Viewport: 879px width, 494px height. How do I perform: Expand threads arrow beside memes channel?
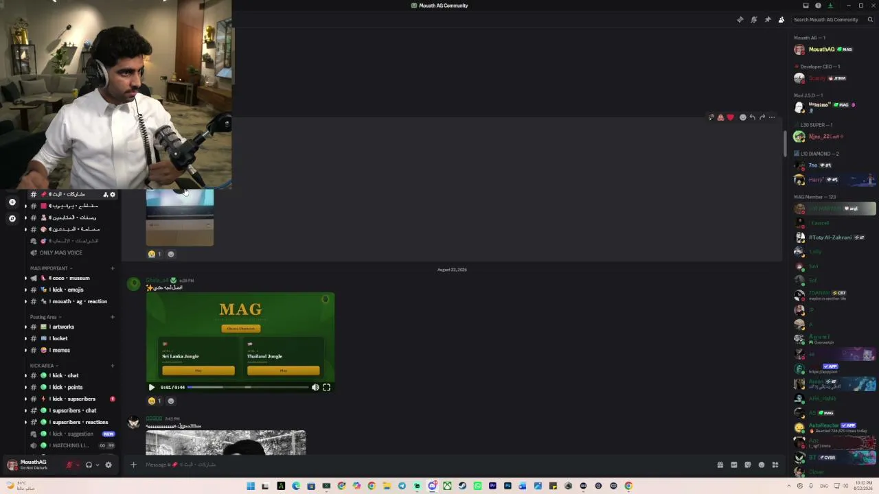point(26,350)
